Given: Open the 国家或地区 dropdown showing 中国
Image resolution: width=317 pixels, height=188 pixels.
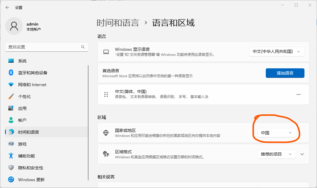Looking at the screenshot, I should pyautogui.click(x=276, y=133).
